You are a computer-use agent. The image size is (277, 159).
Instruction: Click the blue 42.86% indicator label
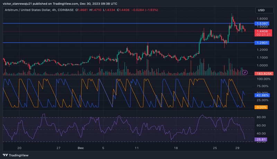(262, 95)
